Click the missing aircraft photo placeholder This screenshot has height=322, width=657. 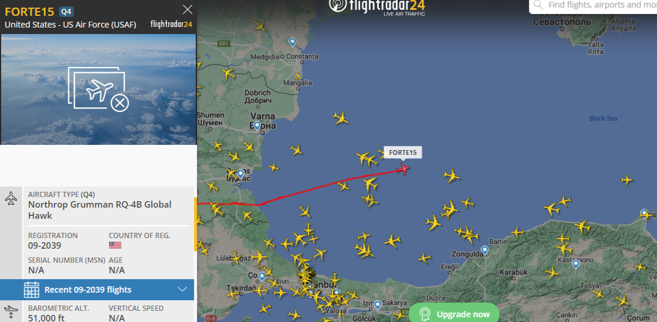pos(99,89)
